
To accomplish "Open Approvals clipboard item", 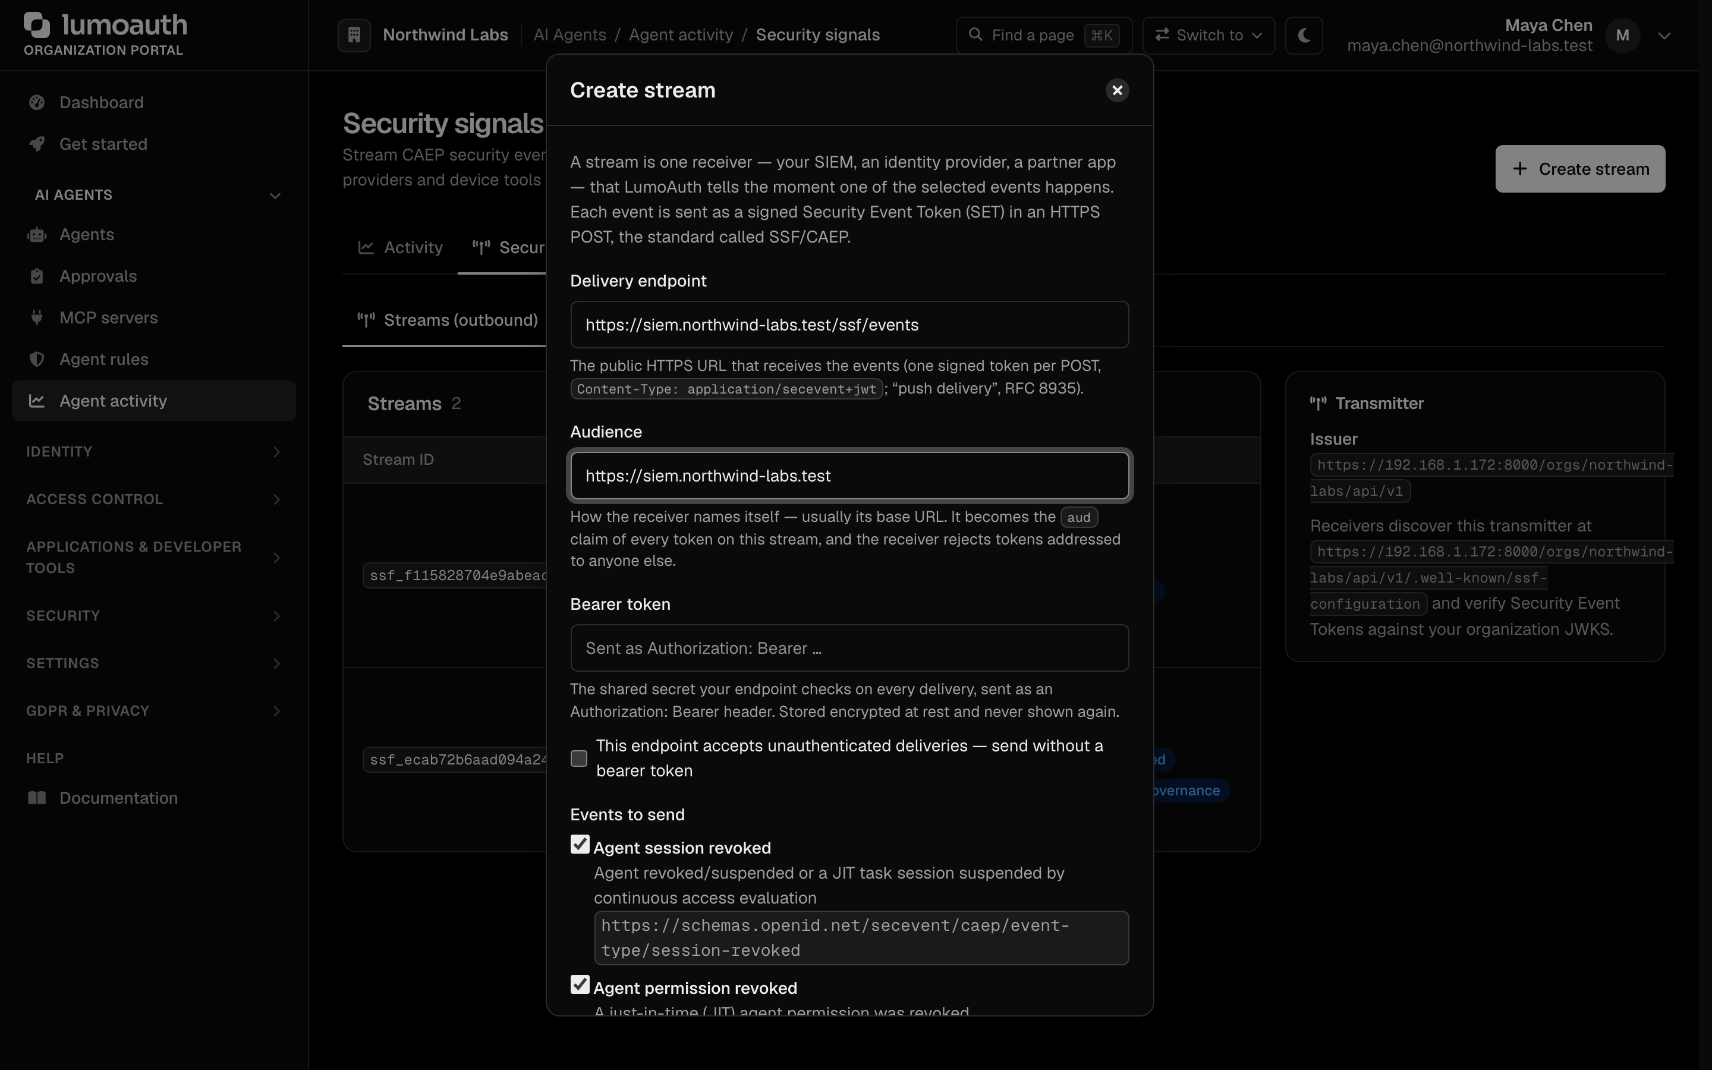I will click(x=153, y=276).
